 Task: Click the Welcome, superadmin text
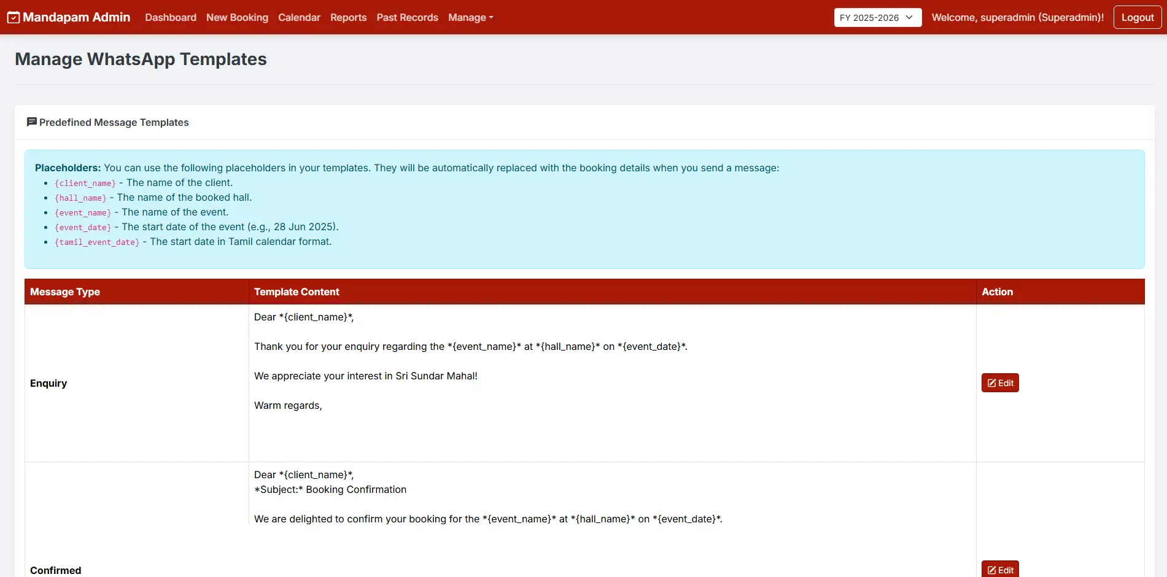[1017, 17]
